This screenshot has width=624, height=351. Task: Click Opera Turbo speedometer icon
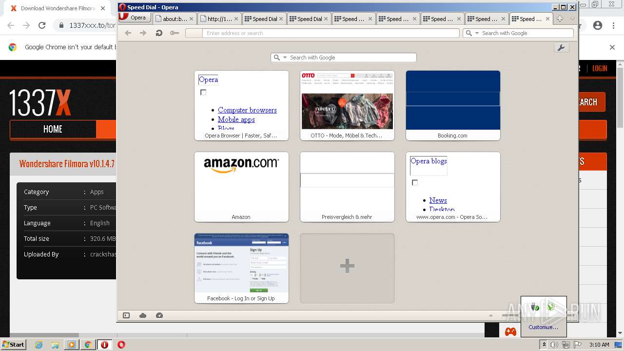159,315
